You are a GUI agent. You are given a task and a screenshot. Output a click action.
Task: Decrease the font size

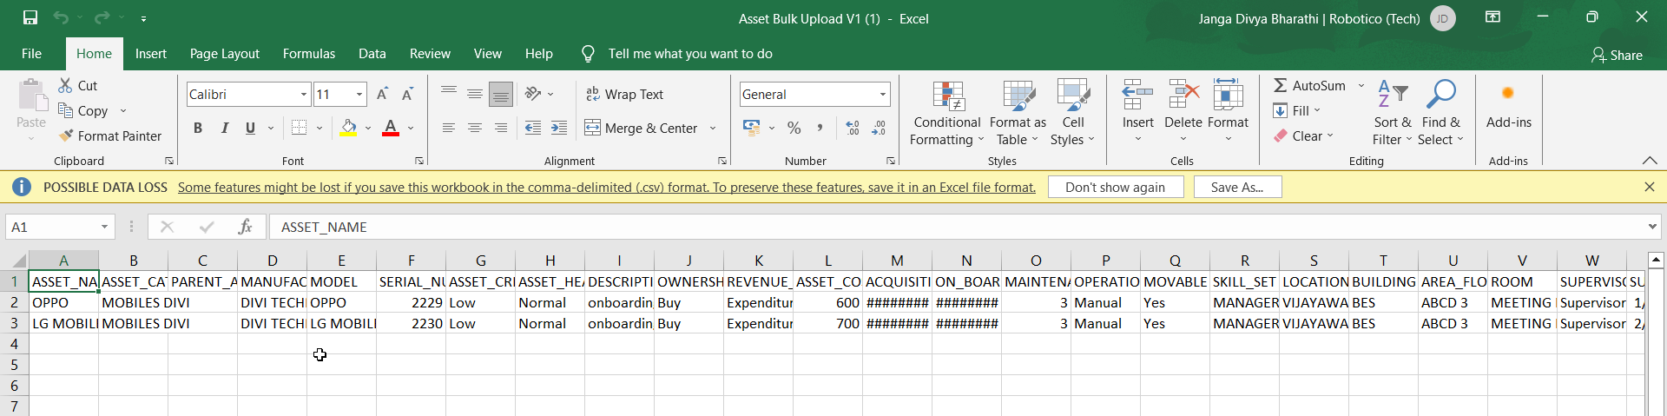(x=407, y=94)
